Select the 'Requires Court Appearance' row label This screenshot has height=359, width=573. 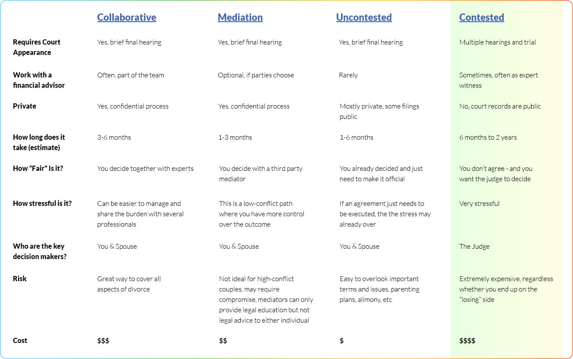[x=36, y=47]
